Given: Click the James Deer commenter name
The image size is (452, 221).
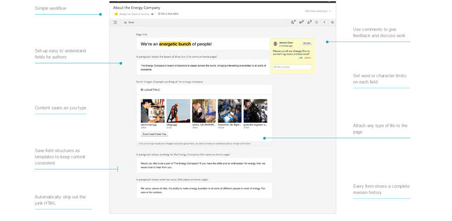Looking at the screenshot, I should [x=286, y=43].
